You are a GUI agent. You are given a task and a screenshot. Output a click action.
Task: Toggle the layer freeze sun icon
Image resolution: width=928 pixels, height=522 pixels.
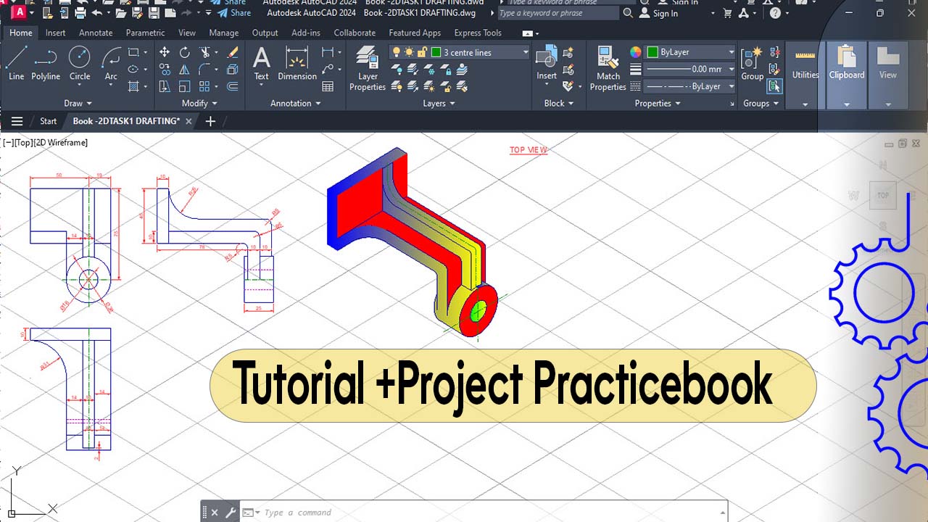click(409, 52)
